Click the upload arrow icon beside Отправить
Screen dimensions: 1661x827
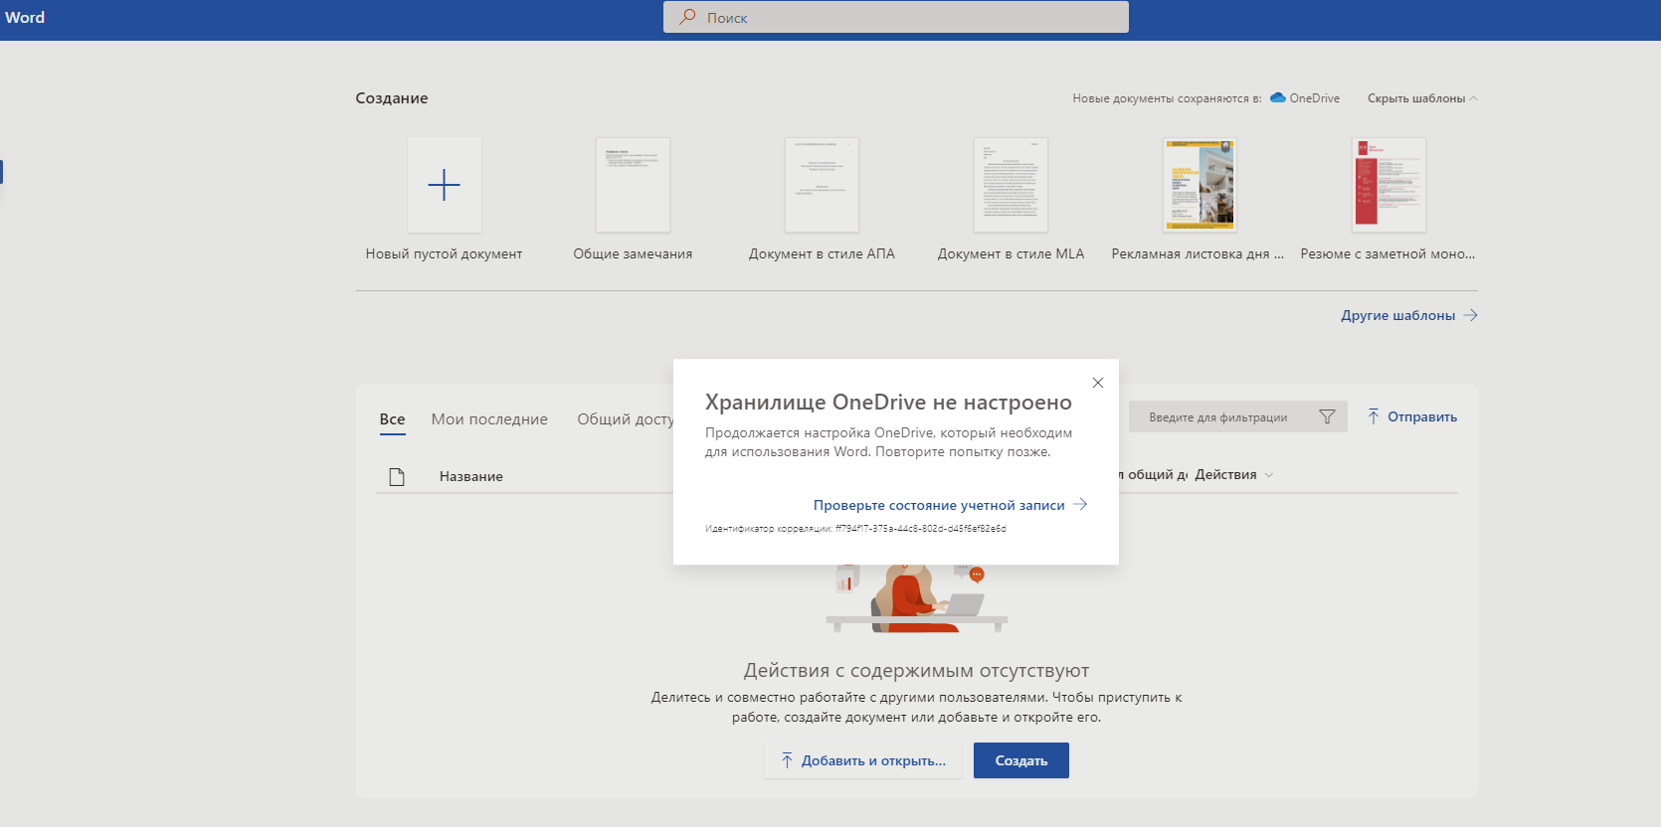(1374, 417)
